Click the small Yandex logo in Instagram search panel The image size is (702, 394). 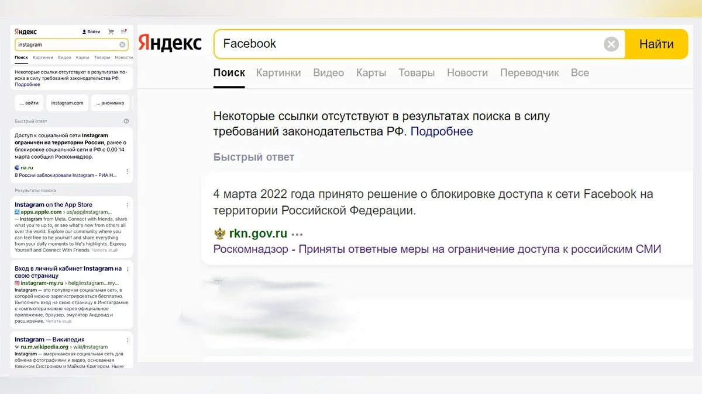[x=26, y=32]
